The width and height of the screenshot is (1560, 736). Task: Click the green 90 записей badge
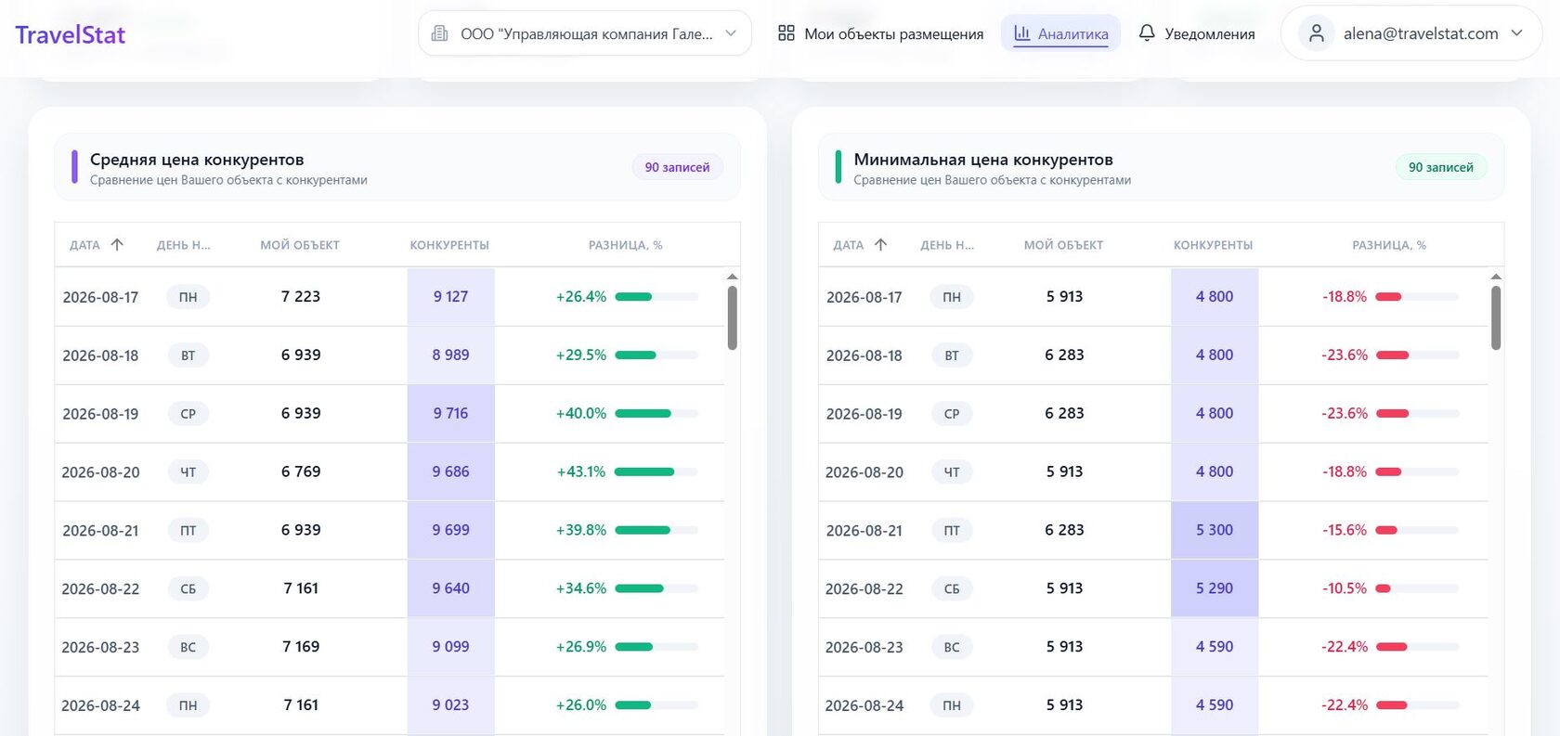point(1440,167)
